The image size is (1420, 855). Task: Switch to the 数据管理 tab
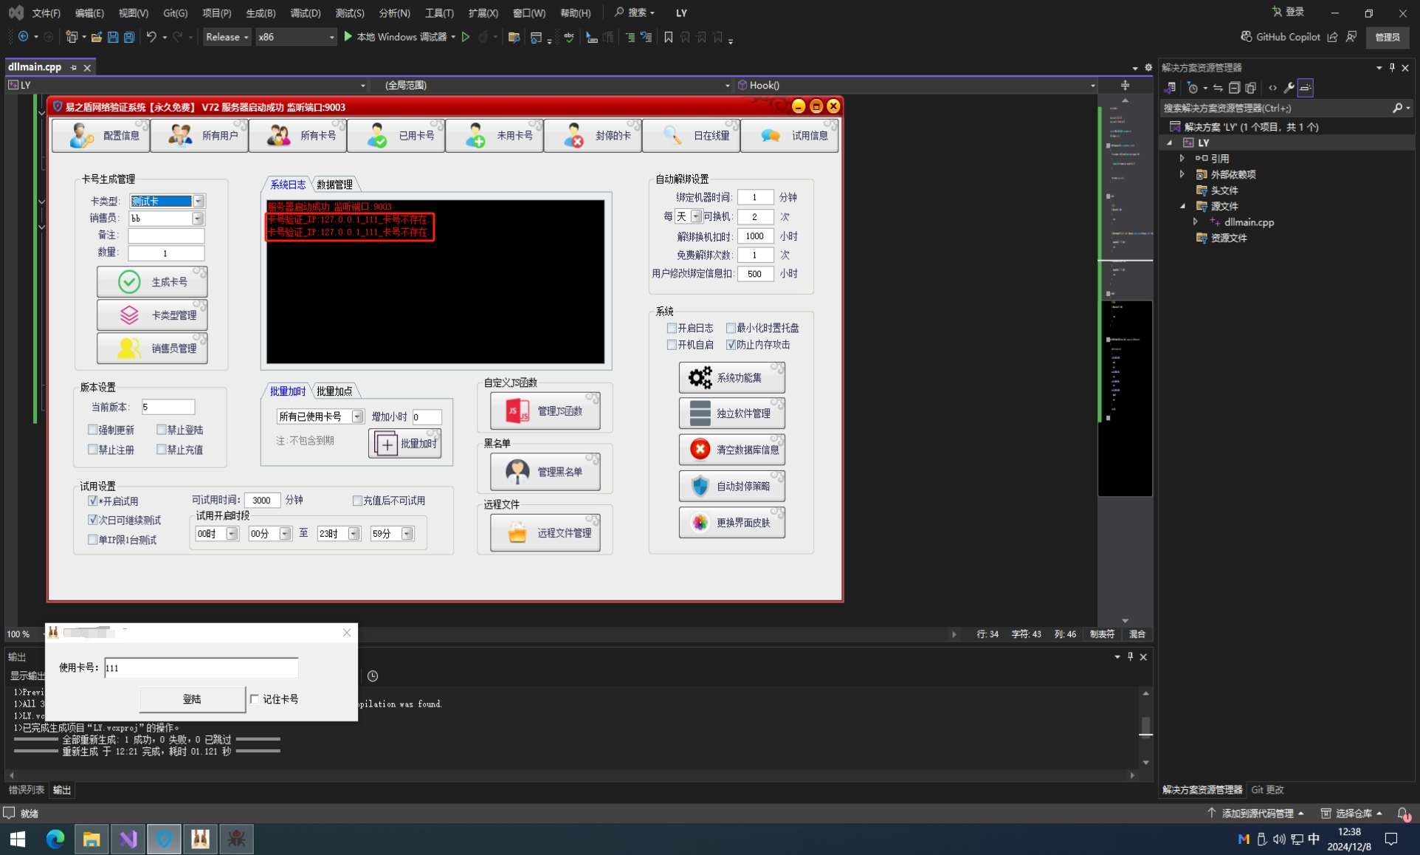click(x=334, y=185)
